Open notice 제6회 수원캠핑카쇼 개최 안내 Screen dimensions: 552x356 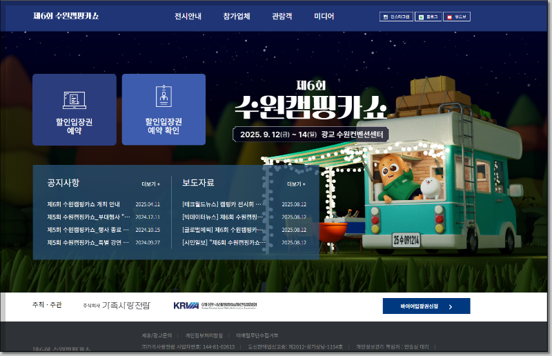83,204
